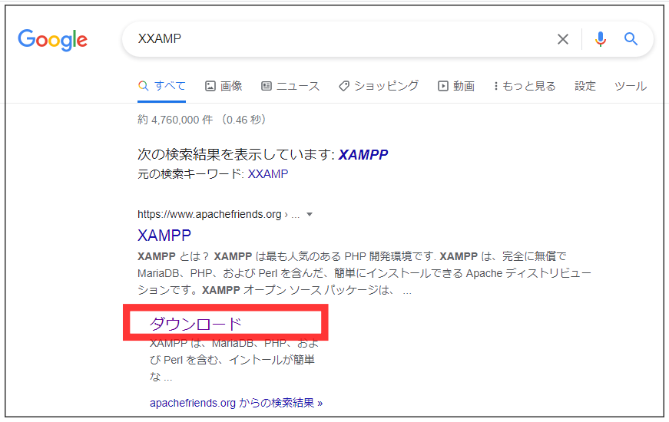Click the Google logo

(52, 39)
